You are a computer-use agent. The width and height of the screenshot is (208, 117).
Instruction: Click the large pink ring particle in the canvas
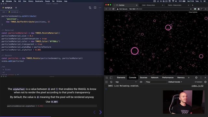135,51
